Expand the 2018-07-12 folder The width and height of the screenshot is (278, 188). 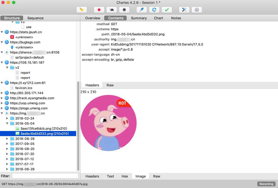[7, 159]
